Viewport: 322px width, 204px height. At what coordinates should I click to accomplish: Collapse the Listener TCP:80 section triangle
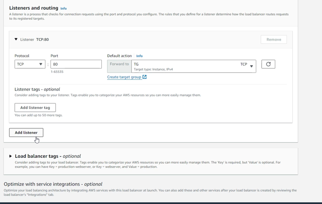click(x=16, y=40)
